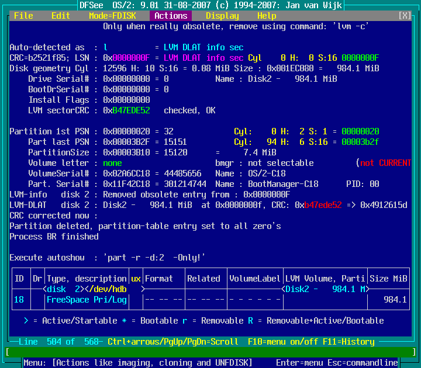Click the green command entry line
The image size is (421, 368).
click(x=210, y=352)
